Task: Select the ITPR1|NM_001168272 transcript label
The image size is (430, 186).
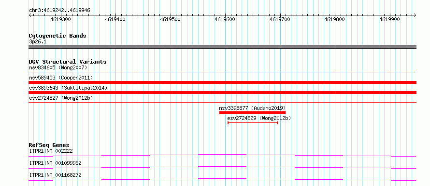Action: point(55,175)
